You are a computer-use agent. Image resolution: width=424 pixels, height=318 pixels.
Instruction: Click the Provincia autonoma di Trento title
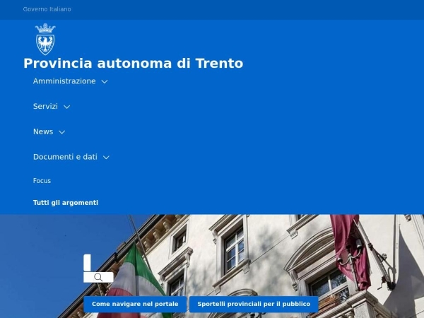coord(134,64)
